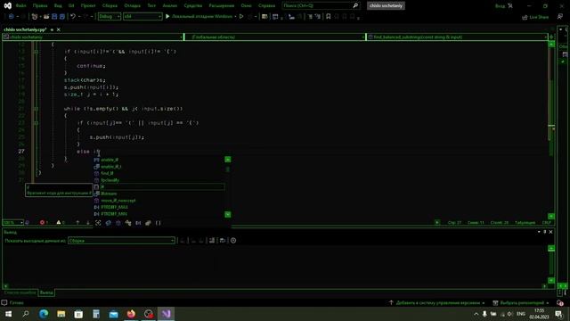Switch to the Вывод tab
The width and height of the screenshot is (570, 321).
click(x=46, y=292)
